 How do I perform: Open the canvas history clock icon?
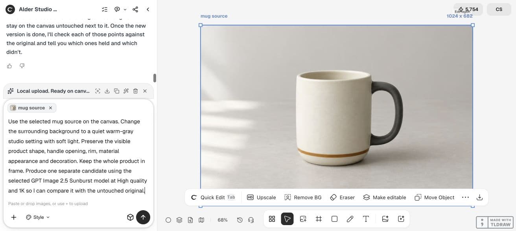click(240, 220)
